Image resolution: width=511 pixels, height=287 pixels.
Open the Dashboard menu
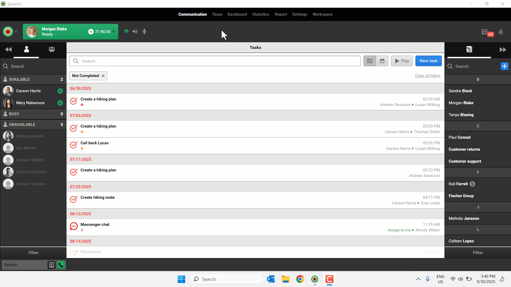pos(237,14)
